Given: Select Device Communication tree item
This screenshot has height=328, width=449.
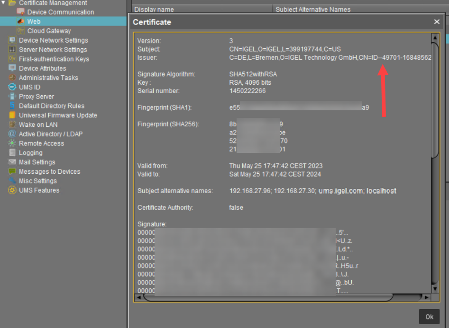Looking at the screenshot, I should point(60,12).
